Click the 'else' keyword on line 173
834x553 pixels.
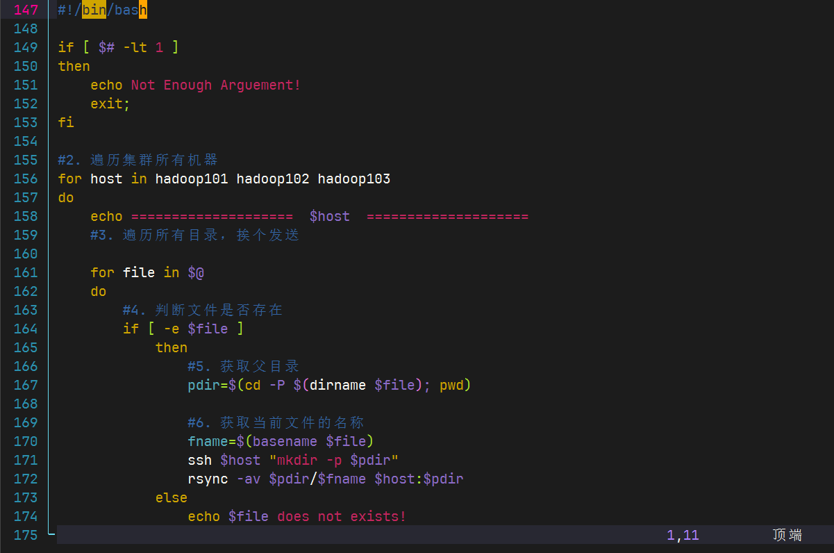172,497
